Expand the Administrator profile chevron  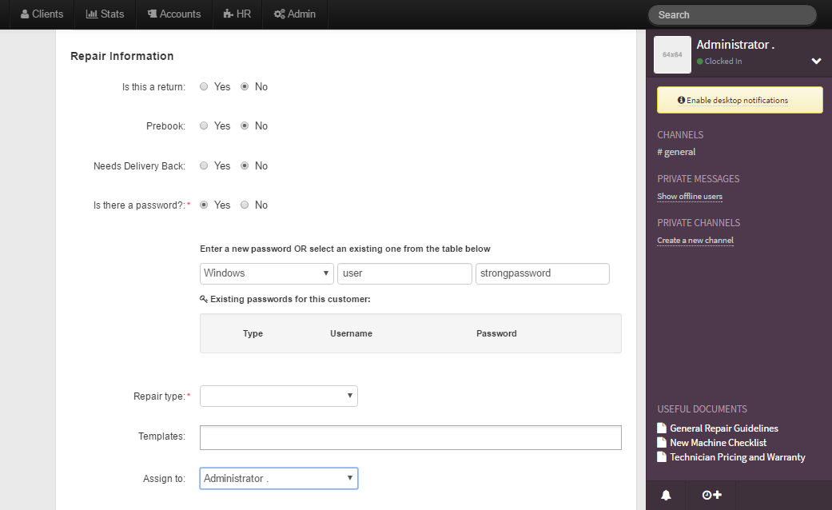(x=816, y=61)
